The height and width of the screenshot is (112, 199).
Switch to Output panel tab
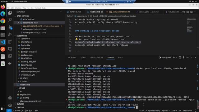[83, 58]
